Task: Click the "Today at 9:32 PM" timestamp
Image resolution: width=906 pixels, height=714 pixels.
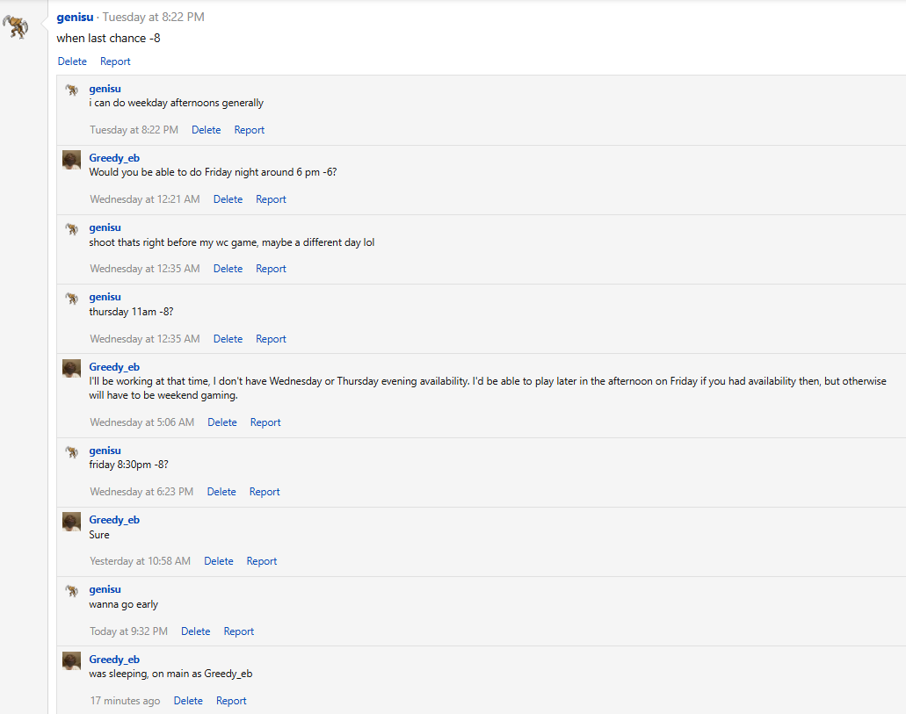Action: tap(128, 631)
